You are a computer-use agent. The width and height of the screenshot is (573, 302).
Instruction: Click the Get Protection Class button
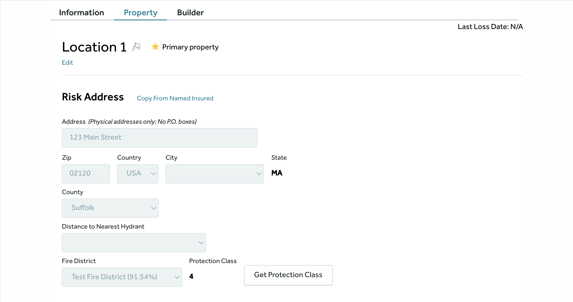tap(288, 275)
